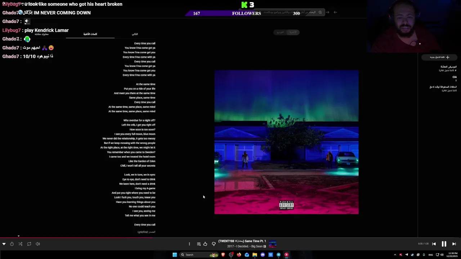Open Discord from the taskbar
461x259 pixels.
263,255
